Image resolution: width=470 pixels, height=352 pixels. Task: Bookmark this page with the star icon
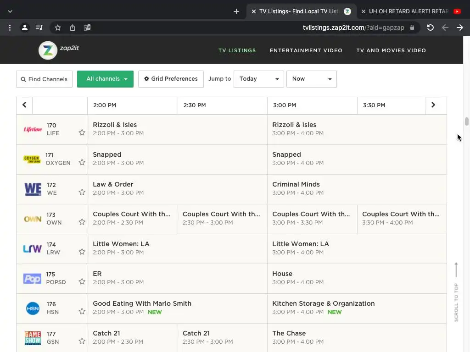click(58, 28)
